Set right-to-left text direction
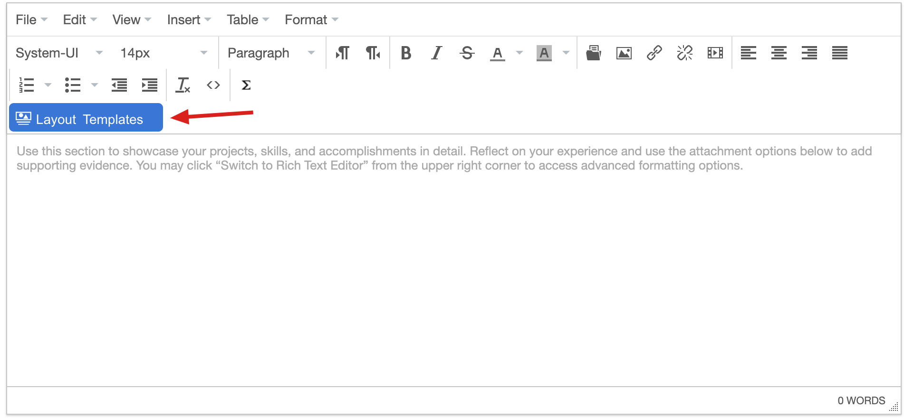The width and height of the screenshot is (904, 418). pos(373,53)
